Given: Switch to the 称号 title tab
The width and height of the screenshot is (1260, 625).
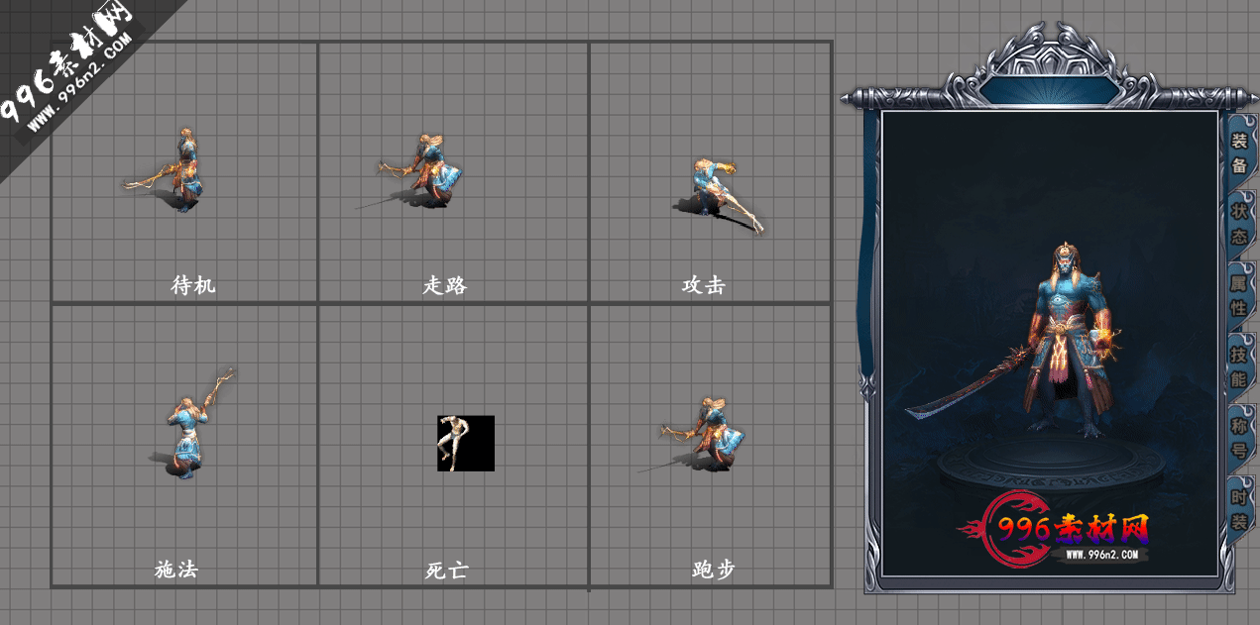Looking at the screenshot, I should coord(1239,438).
